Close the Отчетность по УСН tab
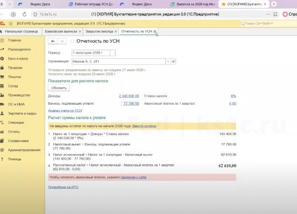The height and width of the screenshot is (214, 297). point(155,31)
